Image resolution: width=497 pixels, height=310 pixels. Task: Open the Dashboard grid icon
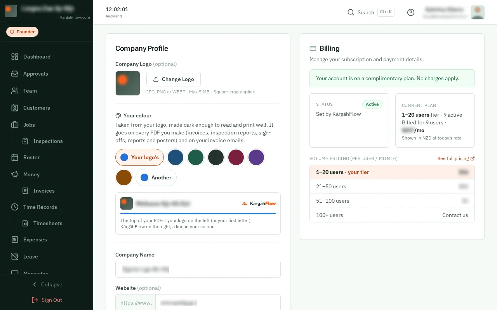pos(15,57)
